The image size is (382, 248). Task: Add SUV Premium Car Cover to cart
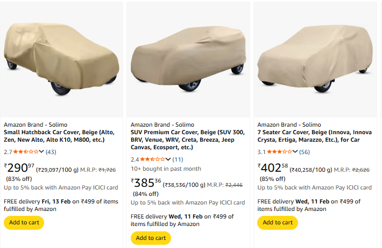151,238
